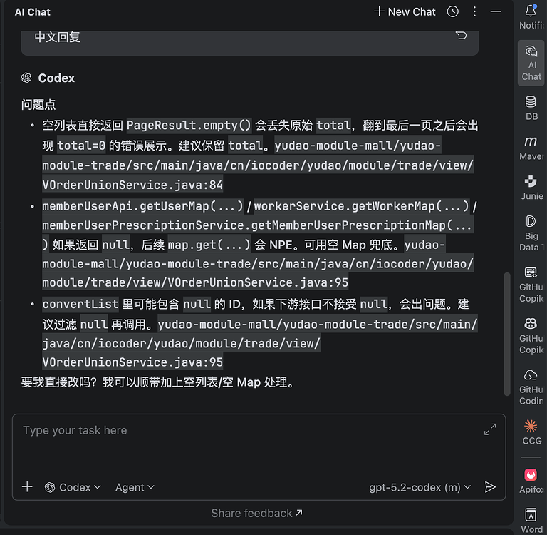Open the Maven tool window

click(531, 148)
